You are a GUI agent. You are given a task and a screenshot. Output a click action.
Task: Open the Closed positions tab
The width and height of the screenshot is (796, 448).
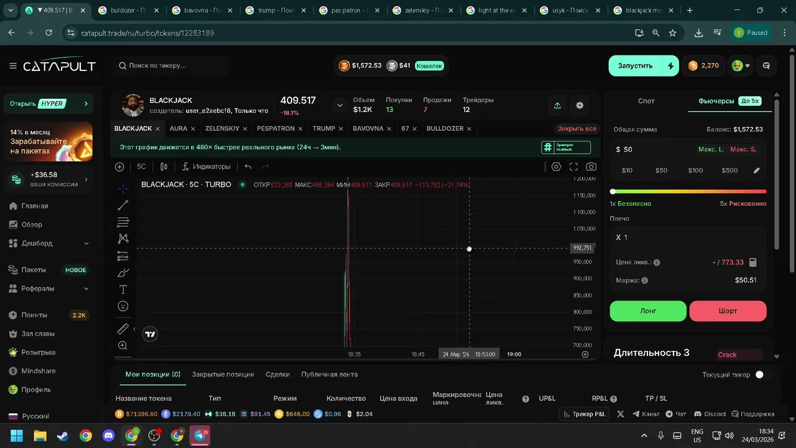click(x=223, y=375)
